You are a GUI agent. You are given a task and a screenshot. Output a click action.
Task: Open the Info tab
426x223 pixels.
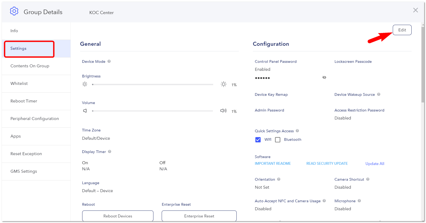click(x=36, y=31)
